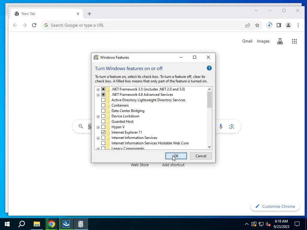Confirm Windows Features with OK
The image size is (307, 230).
[x=176, y=156]
